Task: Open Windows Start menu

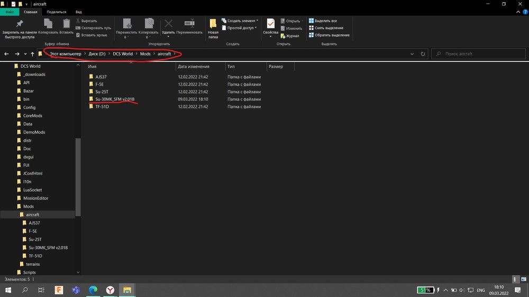Action: pos(8,290)
